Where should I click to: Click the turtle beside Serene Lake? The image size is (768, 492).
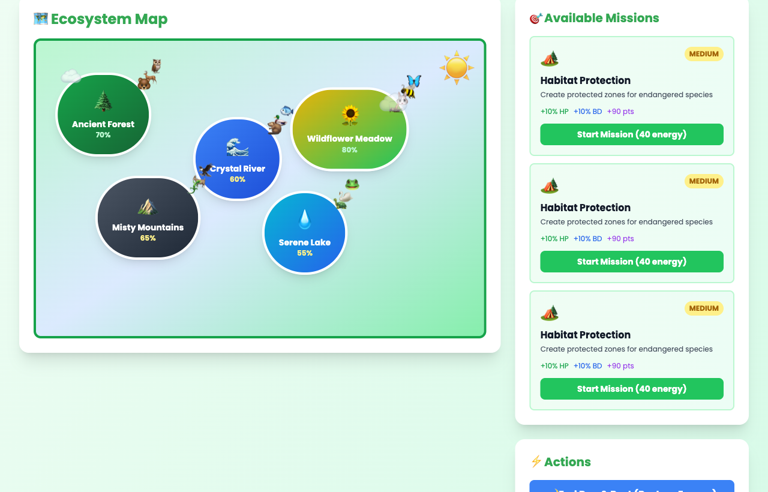tap(340, 203)
